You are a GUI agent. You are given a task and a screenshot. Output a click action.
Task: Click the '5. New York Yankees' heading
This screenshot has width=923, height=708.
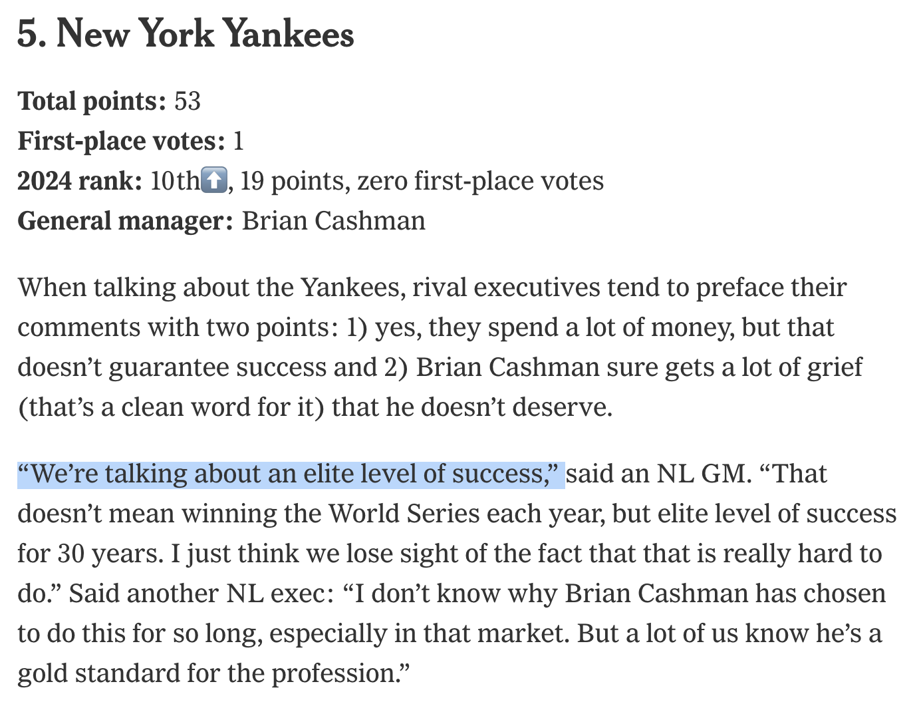186,33
